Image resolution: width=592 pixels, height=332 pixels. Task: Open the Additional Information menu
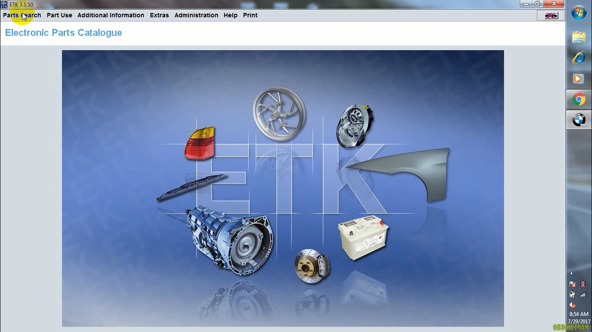[x=111, y=15]
